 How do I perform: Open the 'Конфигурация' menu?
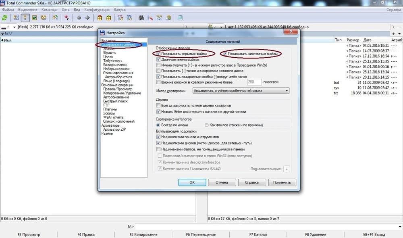point(97,10)
